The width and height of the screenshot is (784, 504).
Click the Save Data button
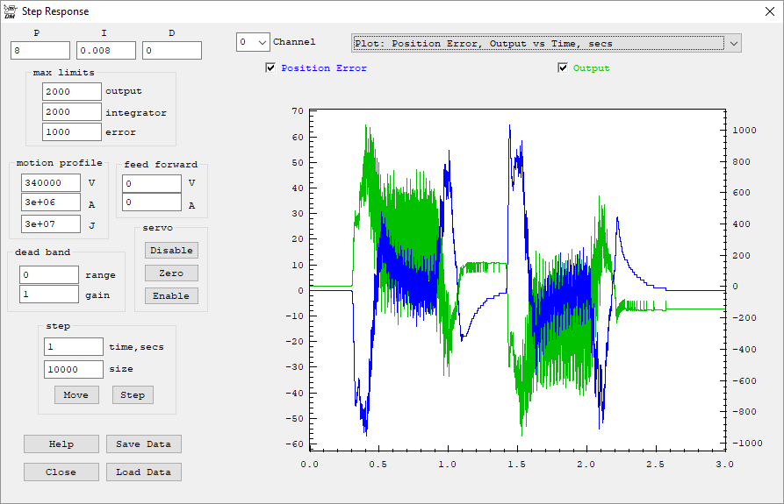[x=143, y=444]
